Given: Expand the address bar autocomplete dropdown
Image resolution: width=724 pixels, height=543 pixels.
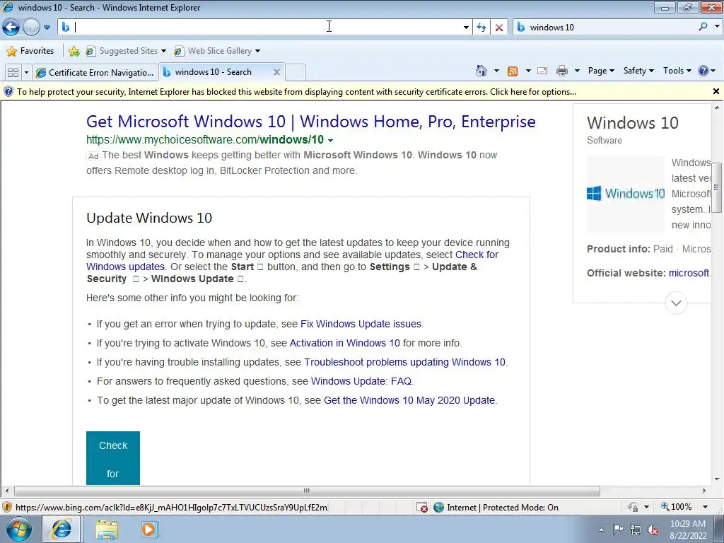Looking at the screenshot, I should click(466, 28).
